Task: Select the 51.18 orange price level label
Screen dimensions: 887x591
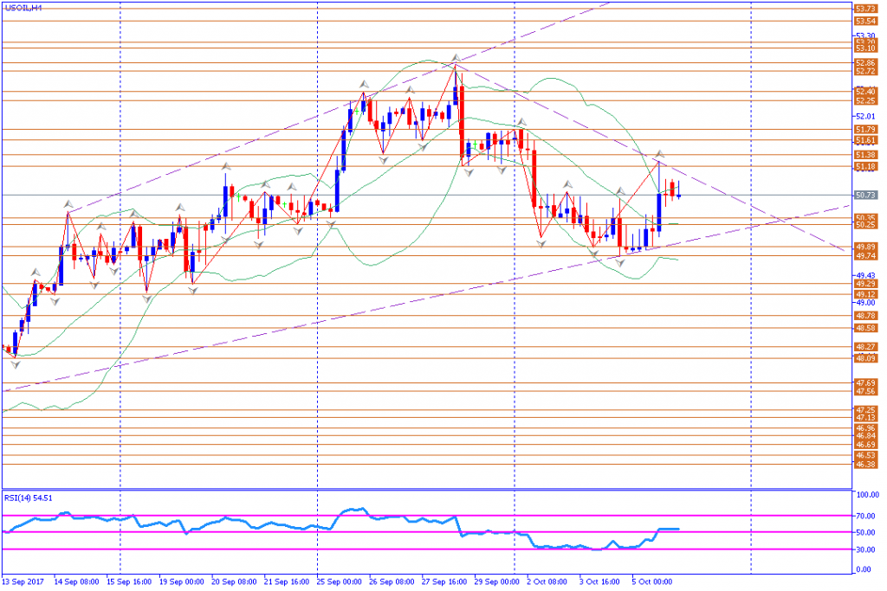Action: click(x=865, y=167)
